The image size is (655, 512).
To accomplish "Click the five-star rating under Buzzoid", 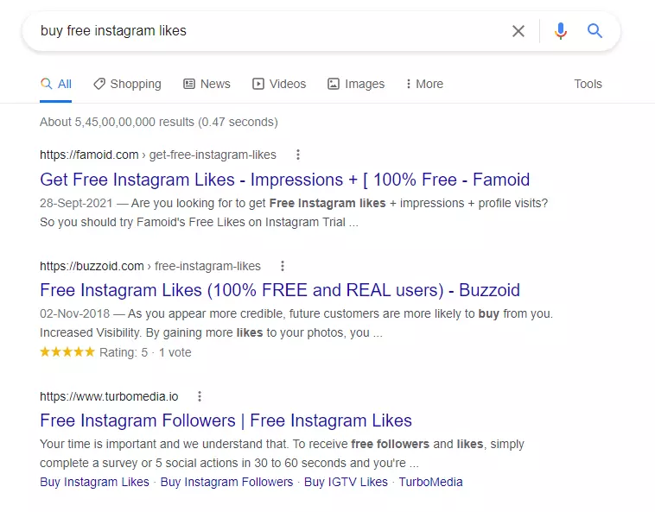I will click(67, 352).
